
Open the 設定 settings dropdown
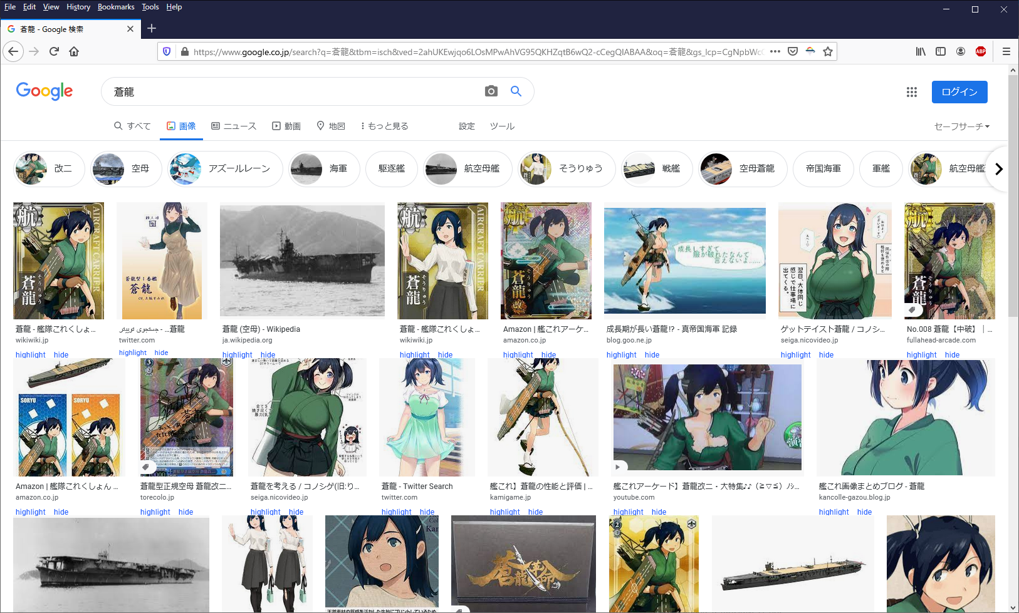coord(467,126)
